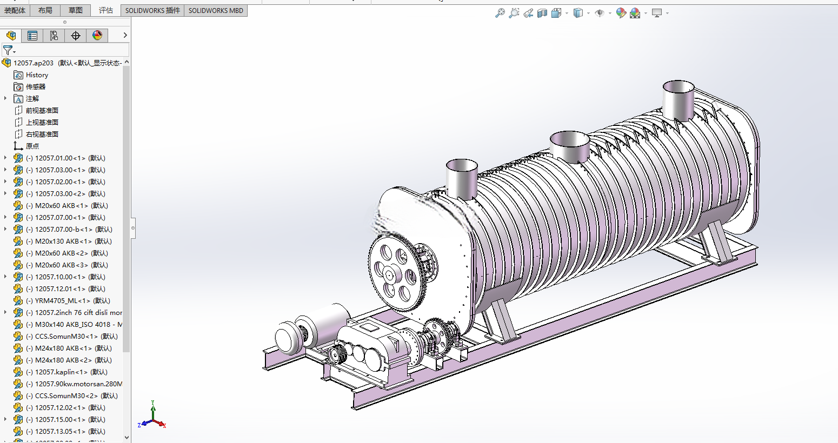Click Zoom to Area icon

coord(514,13)
